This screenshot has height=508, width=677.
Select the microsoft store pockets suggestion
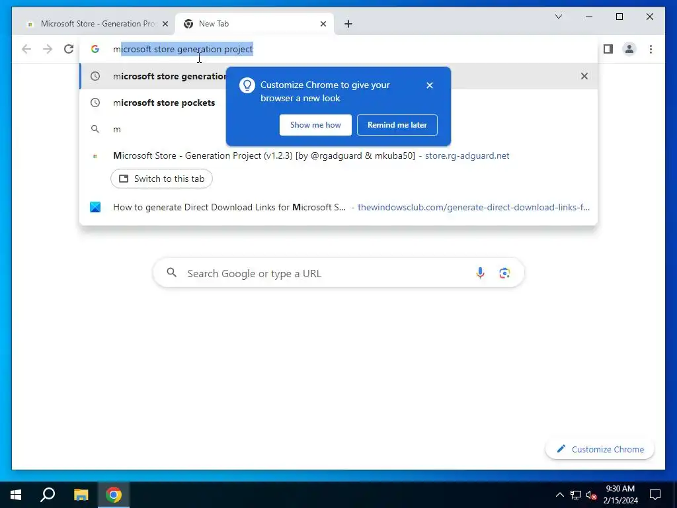coord(338,103)
